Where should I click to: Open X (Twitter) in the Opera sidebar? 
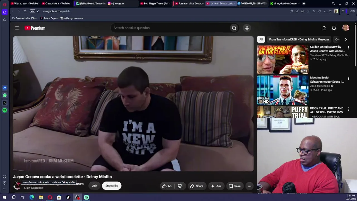point(4,103)
